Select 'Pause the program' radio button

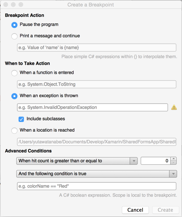pyautogui.click(x=14, y=25)
